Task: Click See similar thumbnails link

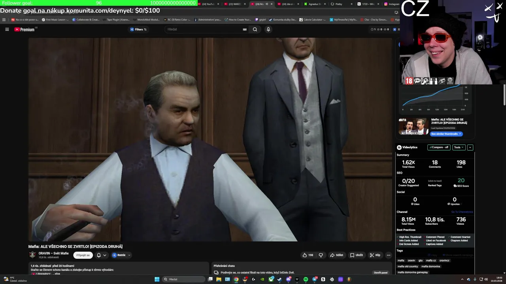Action: tap(446, 134)
